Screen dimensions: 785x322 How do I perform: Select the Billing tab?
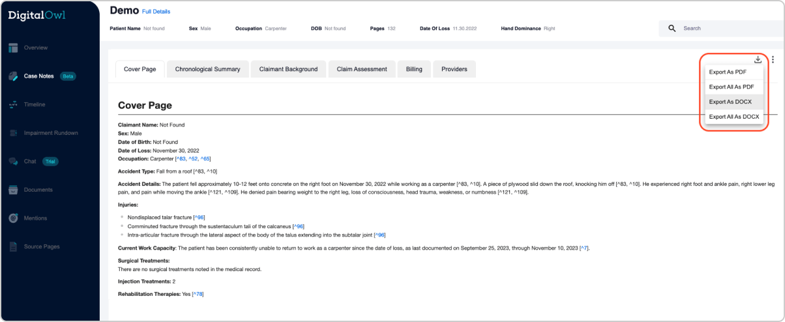coord(414,69)
